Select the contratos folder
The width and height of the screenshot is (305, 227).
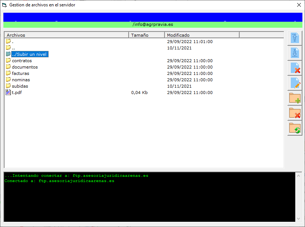22,61
